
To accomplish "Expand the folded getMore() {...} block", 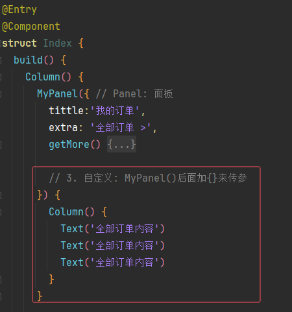I will coord(121,144).
